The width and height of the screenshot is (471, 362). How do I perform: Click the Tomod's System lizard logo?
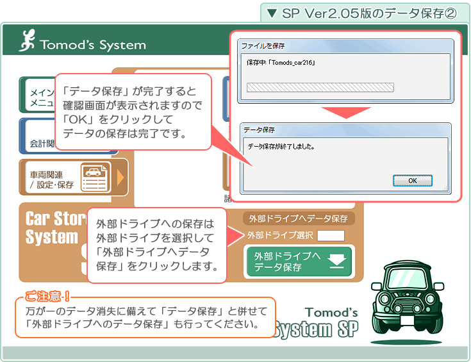(28, 40)
